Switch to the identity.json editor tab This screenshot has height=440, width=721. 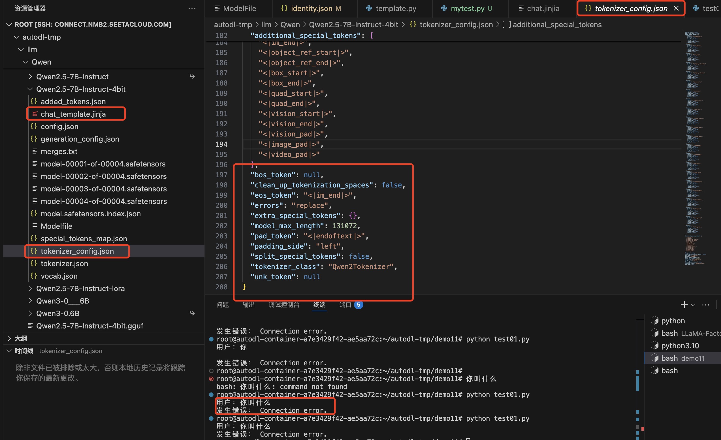tap(311, 8)
